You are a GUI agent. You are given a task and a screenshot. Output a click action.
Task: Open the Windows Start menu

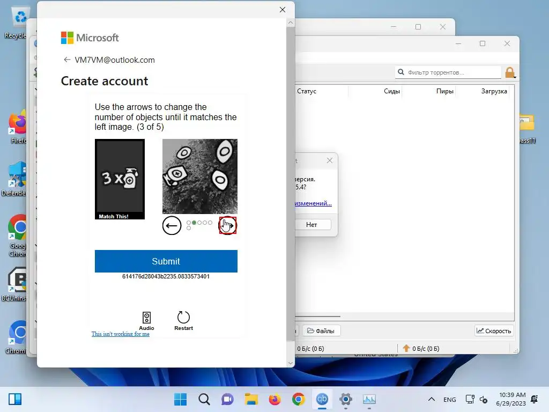181,399
